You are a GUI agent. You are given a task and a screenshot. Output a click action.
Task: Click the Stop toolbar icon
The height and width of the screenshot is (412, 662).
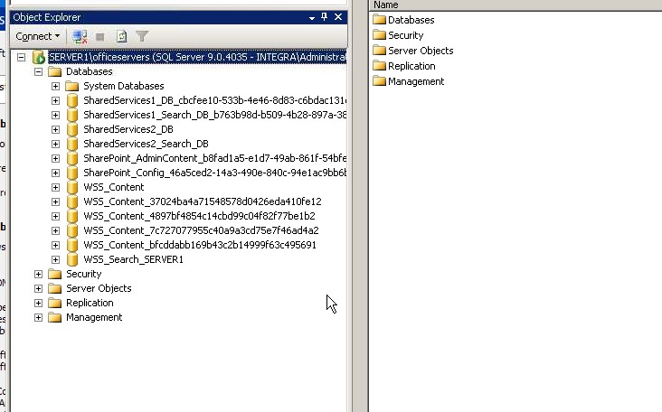point(100,37)
